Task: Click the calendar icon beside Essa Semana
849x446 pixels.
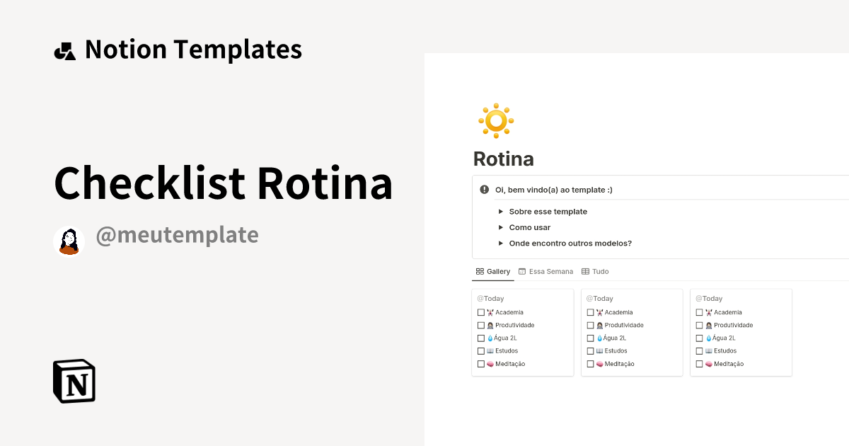Action: point(521,271)
